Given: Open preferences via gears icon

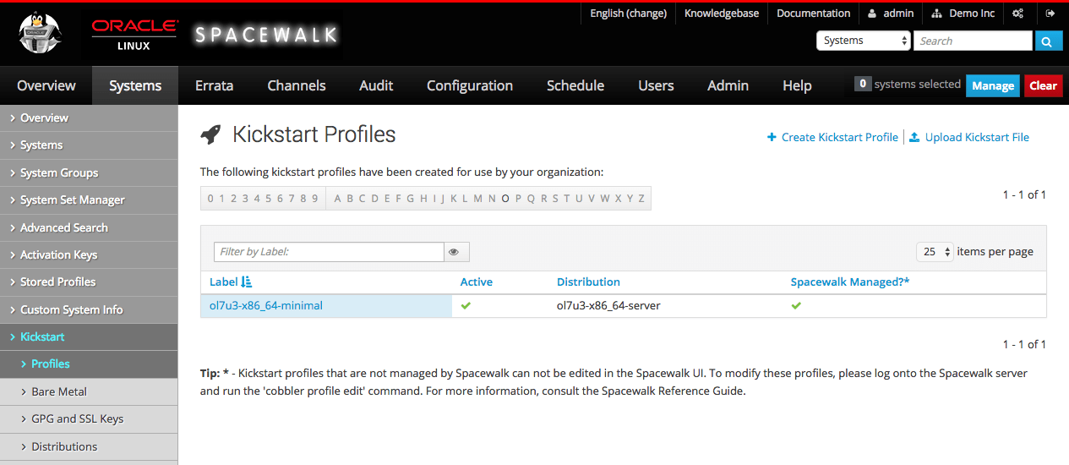Looking at the screenshot, I should pyautogui.click(x=1018, y=14).
